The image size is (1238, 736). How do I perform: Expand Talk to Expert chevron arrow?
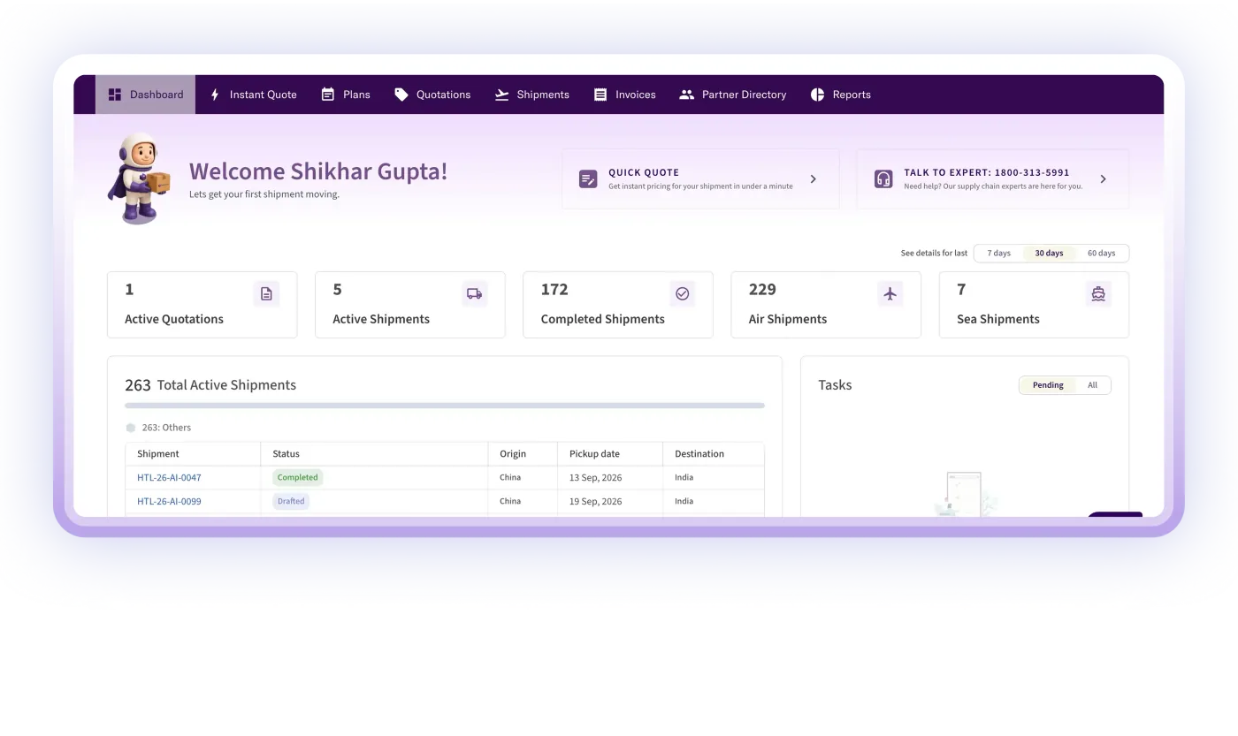[x=1103, y=179]
